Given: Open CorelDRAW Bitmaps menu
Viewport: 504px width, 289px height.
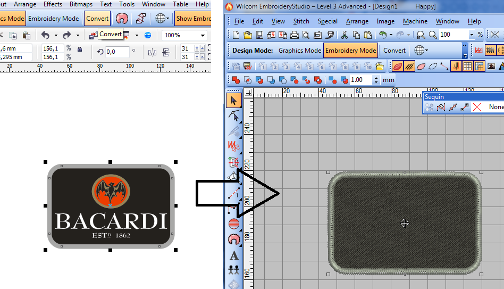Looking at the screenshot, I should (81, 4).
